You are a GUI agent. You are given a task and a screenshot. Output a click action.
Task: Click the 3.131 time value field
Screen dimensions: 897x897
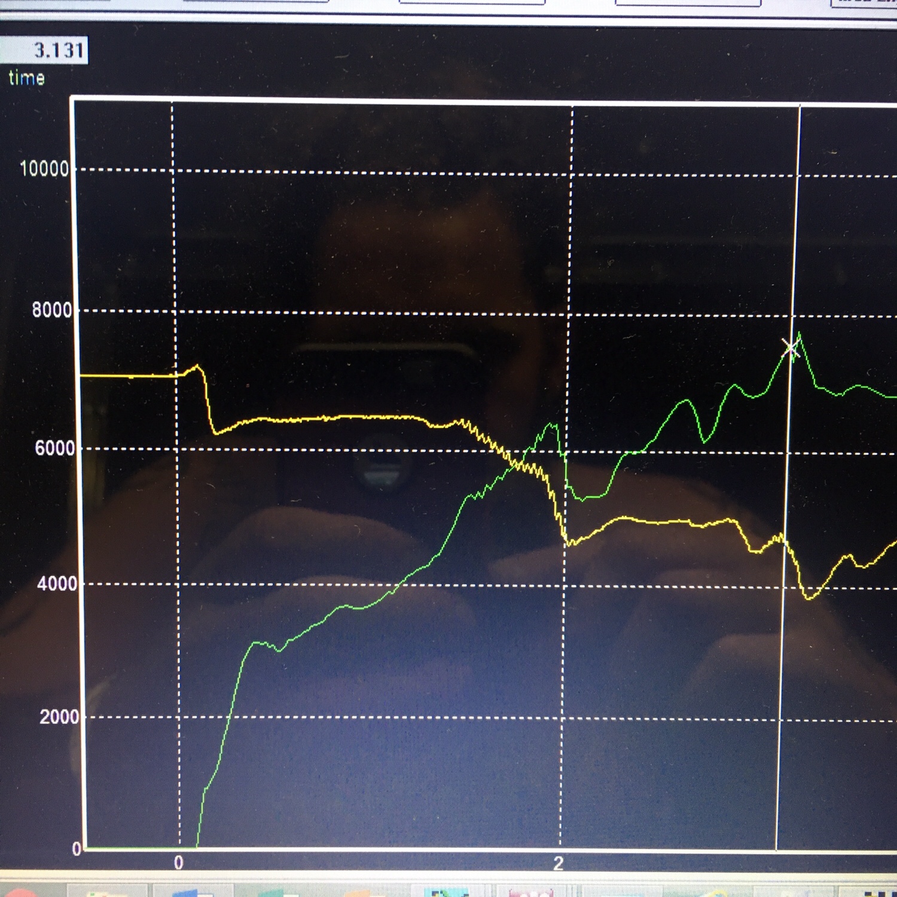43,50
